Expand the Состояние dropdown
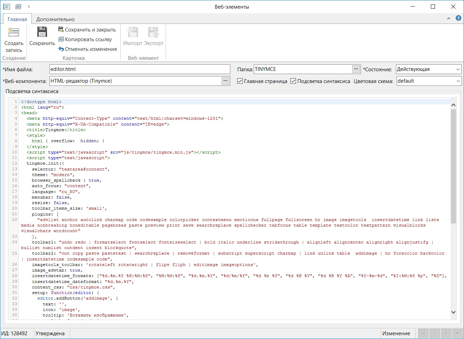This screenshot has width=464, height=339. coord(458,69)
